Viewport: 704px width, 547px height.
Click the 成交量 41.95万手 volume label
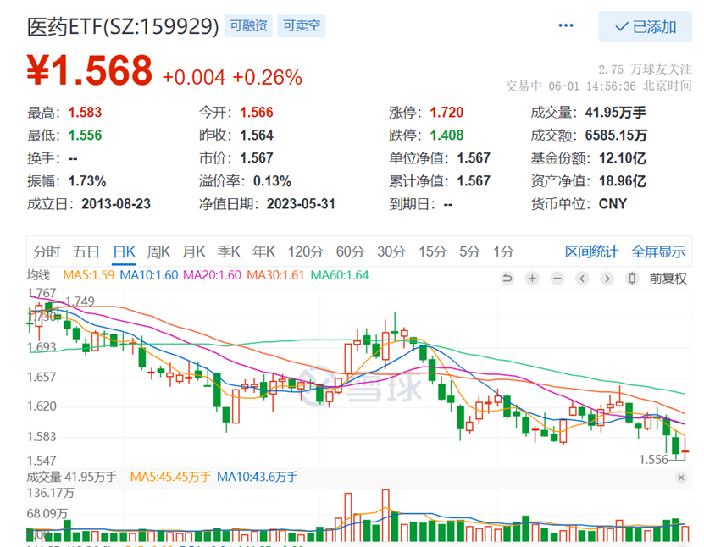point(72,477)
